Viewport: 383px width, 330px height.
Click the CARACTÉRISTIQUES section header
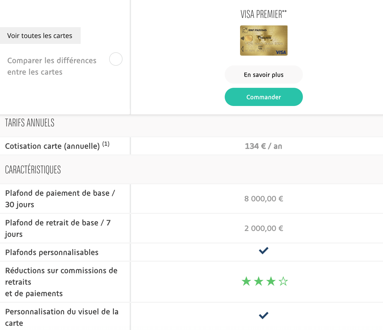click(33, 170)
